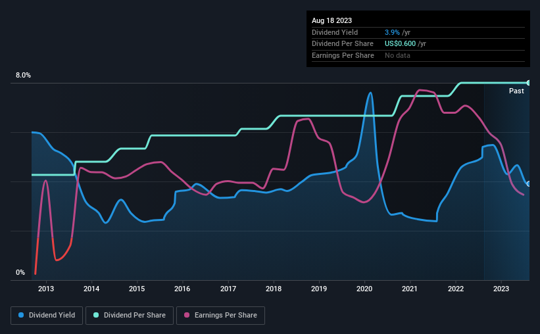
Task: Click the 2015 x-axis year label
Action: (x=137, y=289)
